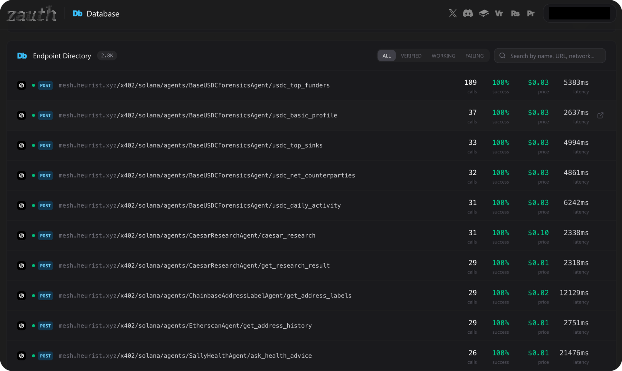The image size is (622, 371).
Task: Open the docs graduation-cap icon
Action: click(484, 13)
